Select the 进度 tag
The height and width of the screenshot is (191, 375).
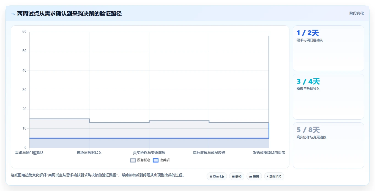coord(254,176)
